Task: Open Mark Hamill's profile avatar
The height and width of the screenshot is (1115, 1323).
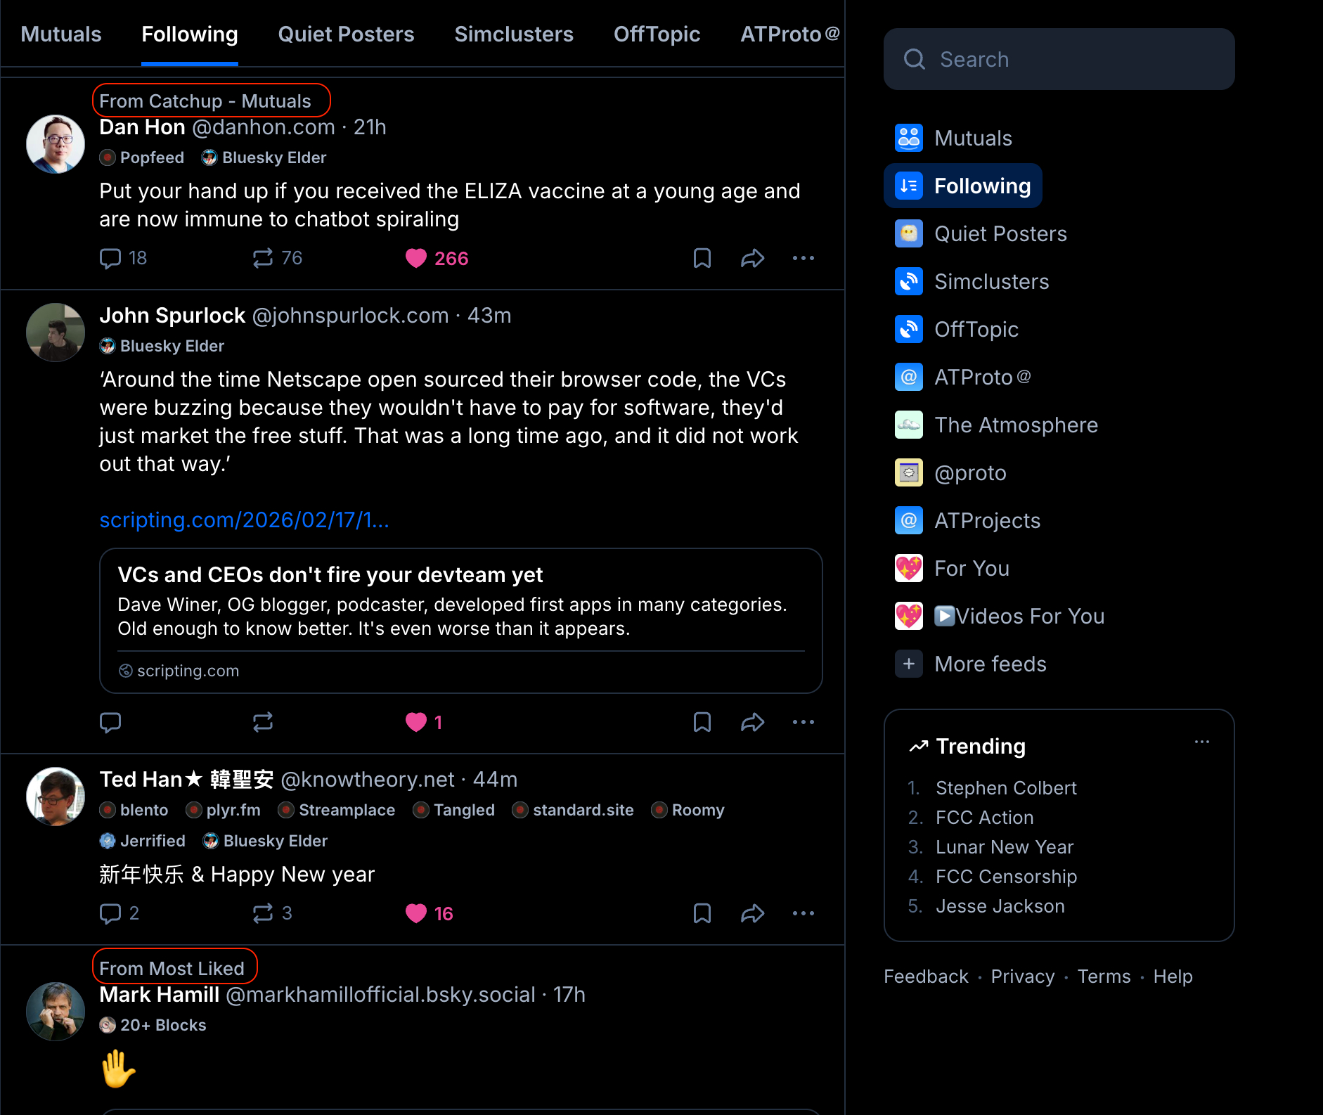Action: pyautogui.click(x=56, y=1011)
